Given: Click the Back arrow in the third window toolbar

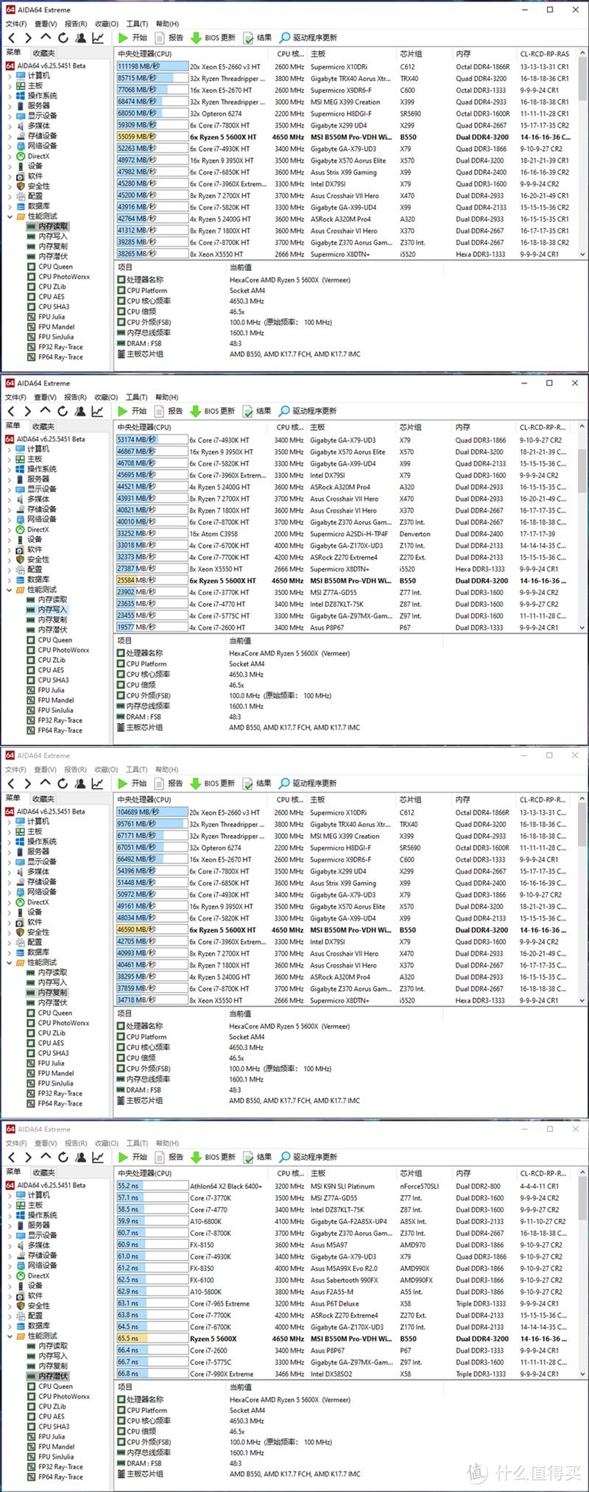Looking at the screenshot, I should (11, 783).
